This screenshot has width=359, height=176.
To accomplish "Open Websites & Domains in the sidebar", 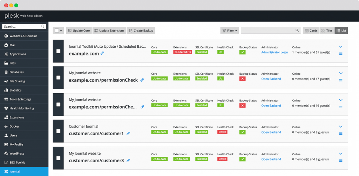I will click(23, 36).
